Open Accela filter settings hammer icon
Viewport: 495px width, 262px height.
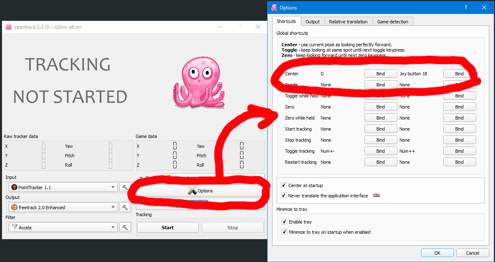click(125, 228)
